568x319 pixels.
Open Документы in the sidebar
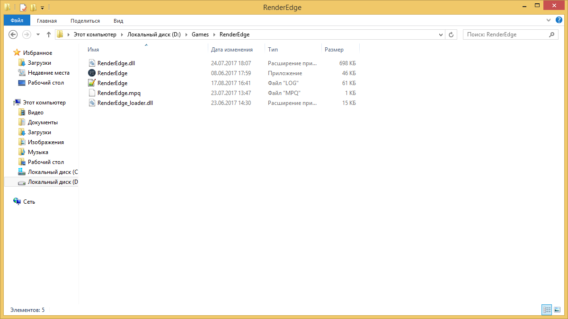pos(43,122)
